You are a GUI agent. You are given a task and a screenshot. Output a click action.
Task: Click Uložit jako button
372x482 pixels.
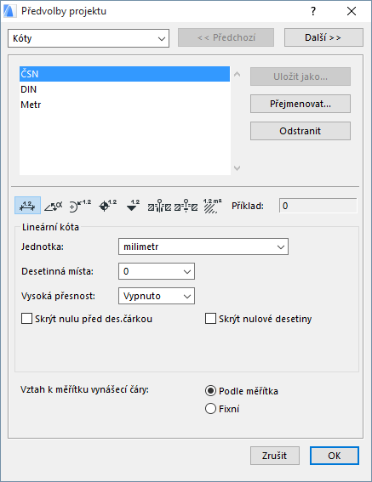pyautogui.click(x=300, y=77)
